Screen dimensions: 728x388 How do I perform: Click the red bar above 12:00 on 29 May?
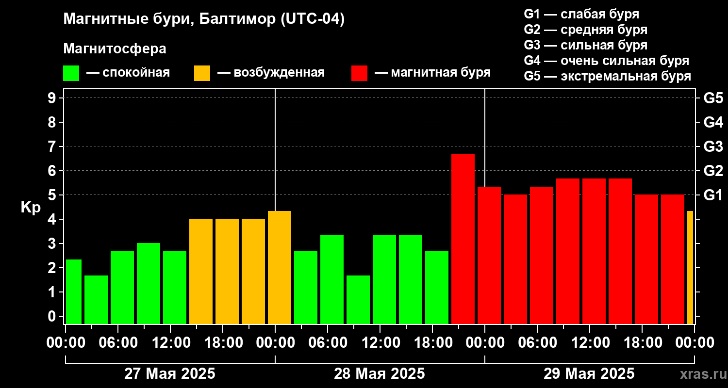[x=594, y=251]
